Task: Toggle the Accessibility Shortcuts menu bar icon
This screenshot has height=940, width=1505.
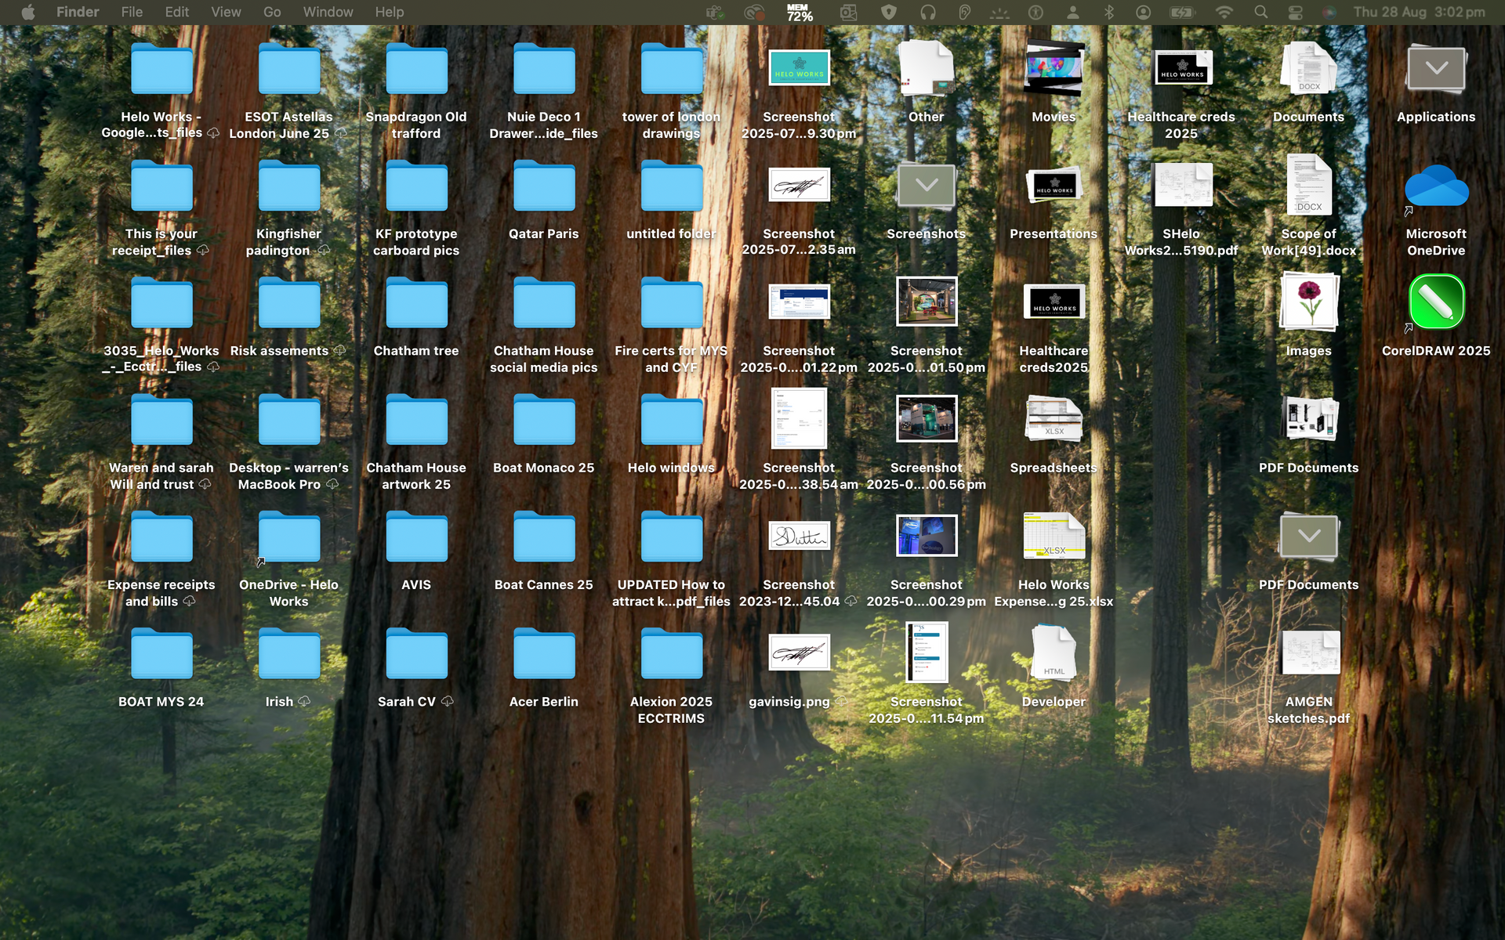Action: [x=1035, y=12]
